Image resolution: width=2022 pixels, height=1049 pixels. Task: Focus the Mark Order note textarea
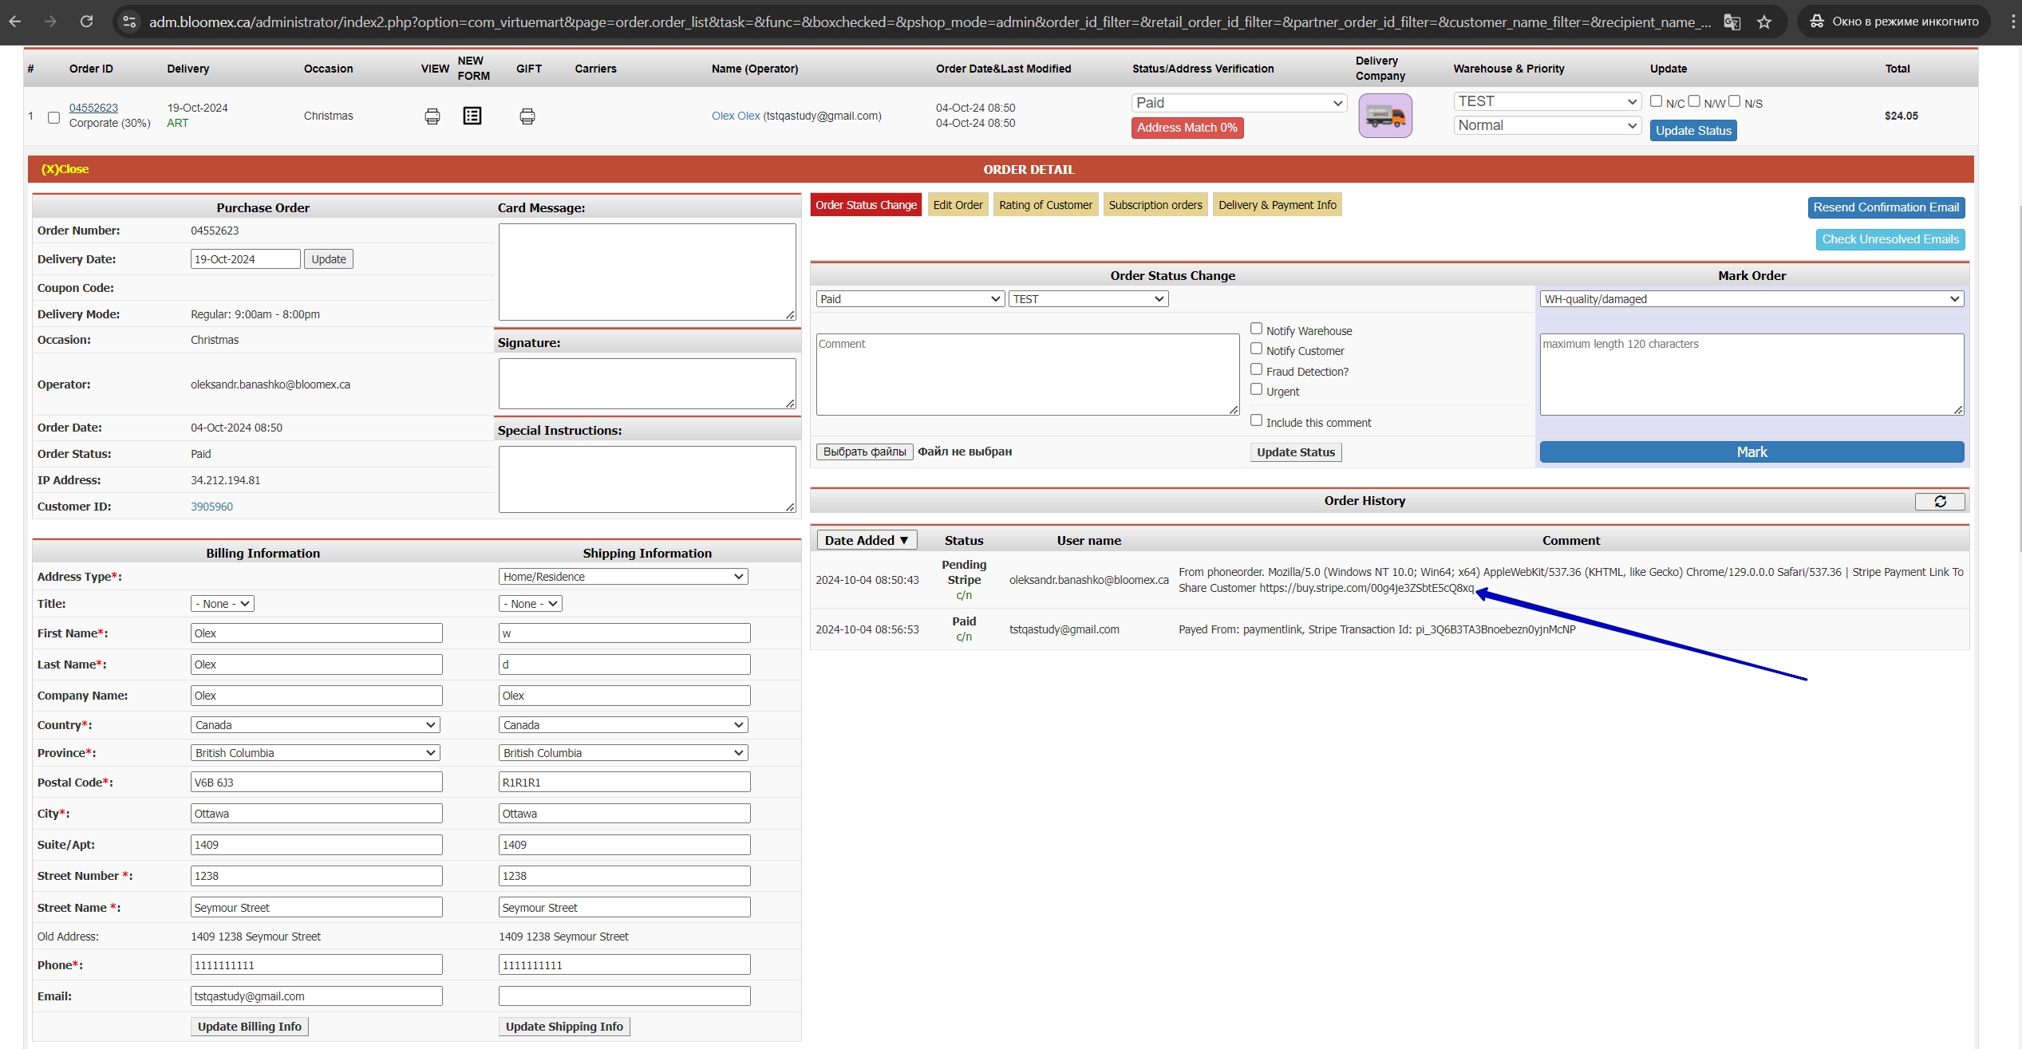point(1751,374)
